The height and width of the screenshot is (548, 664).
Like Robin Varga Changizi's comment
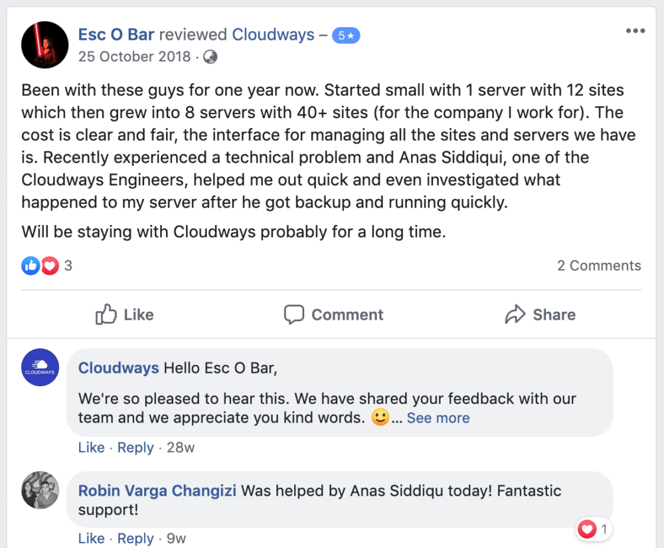point(91,538)
